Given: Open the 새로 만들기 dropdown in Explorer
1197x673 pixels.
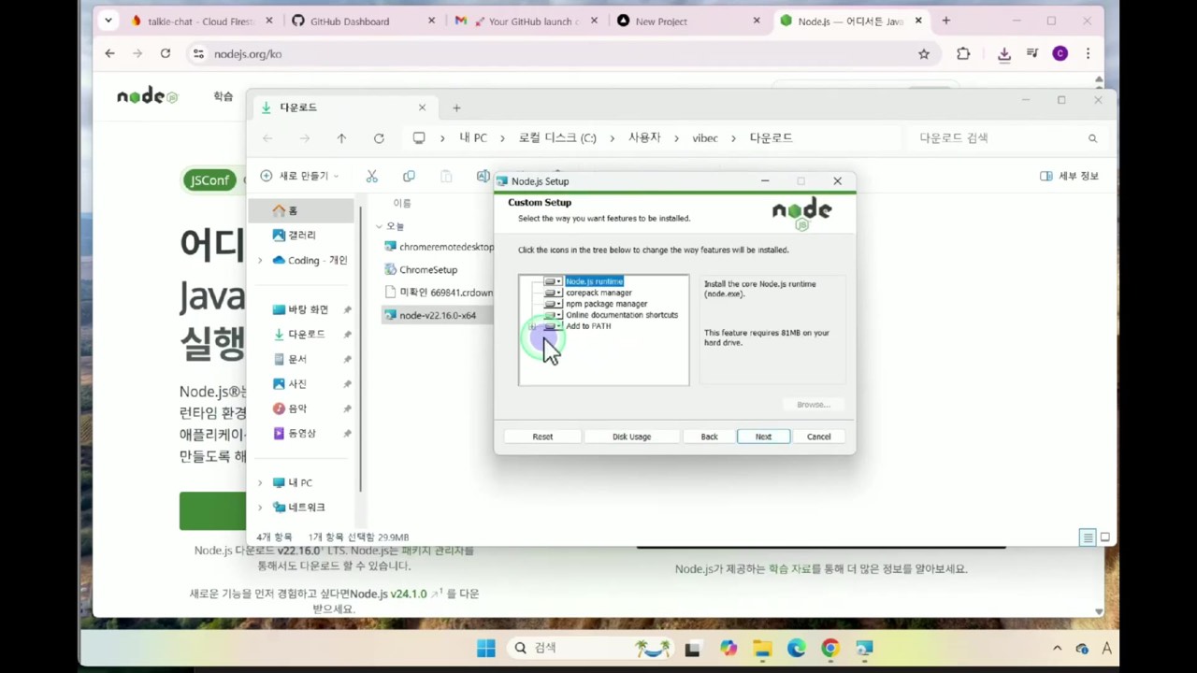Looking at the screenshot, I should 299,176.
